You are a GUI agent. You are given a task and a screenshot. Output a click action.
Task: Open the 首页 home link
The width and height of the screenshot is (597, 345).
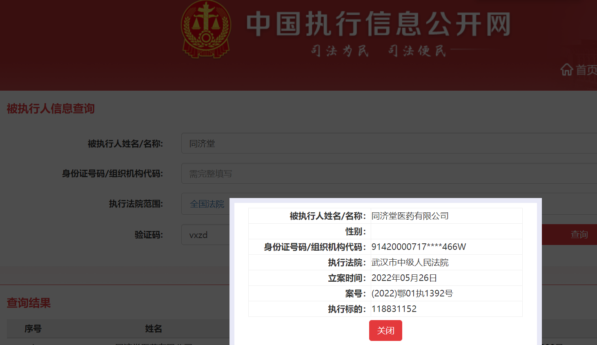(586, 70)
